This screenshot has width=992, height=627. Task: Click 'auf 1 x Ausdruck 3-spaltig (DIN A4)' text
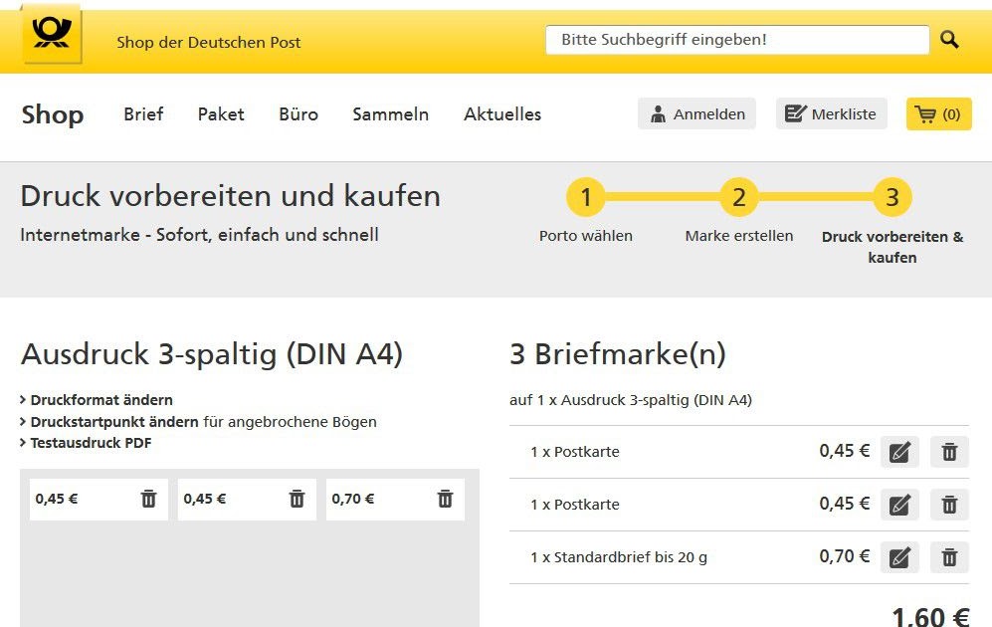631,400
